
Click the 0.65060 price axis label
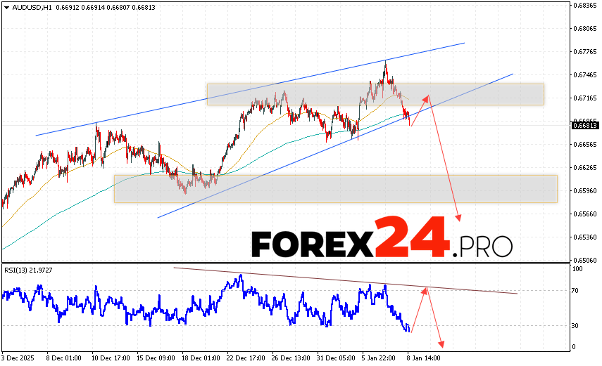coord(586,259)
